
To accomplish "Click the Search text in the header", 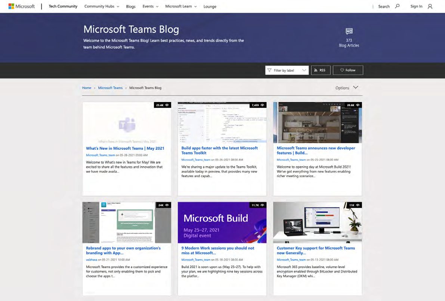I will tap(384, 6).
